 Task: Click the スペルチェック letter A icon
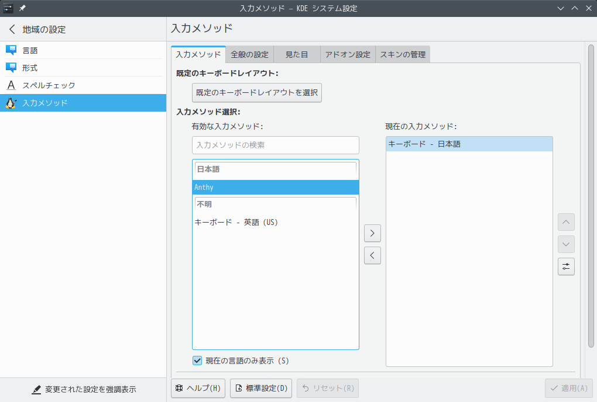click(11, 85)
